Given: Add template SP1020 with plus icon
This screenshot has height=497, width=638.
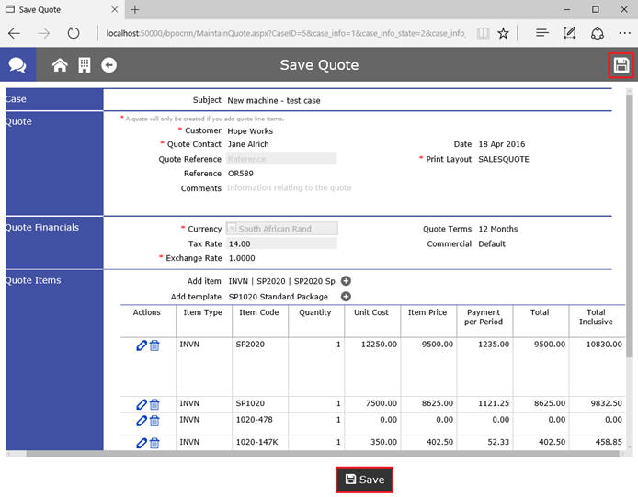Looking at the screenshot, I should click(x=347, y=297).
